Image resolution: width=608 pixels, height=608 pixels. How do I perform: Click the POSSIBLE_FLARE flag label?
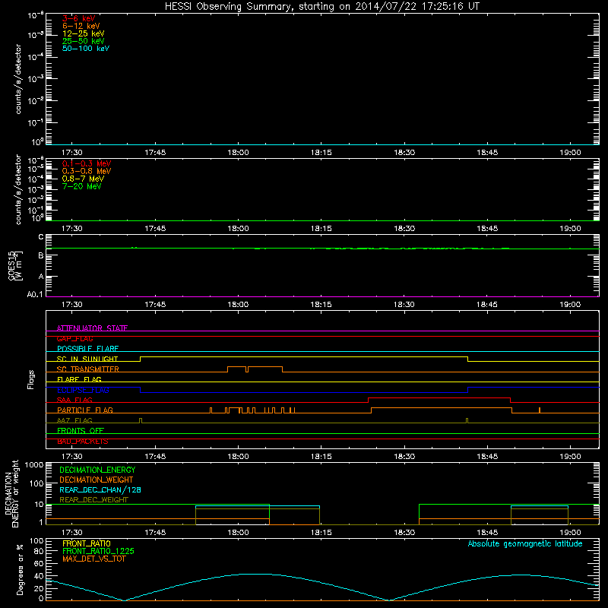87,349
